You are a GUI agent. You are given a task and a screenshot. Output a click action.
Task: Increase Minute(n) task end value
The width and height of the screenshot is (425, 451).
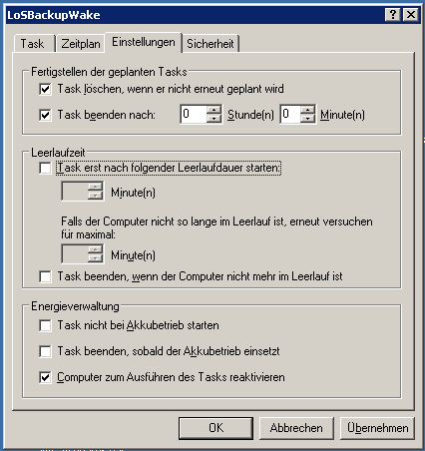(x=307, y=110)
